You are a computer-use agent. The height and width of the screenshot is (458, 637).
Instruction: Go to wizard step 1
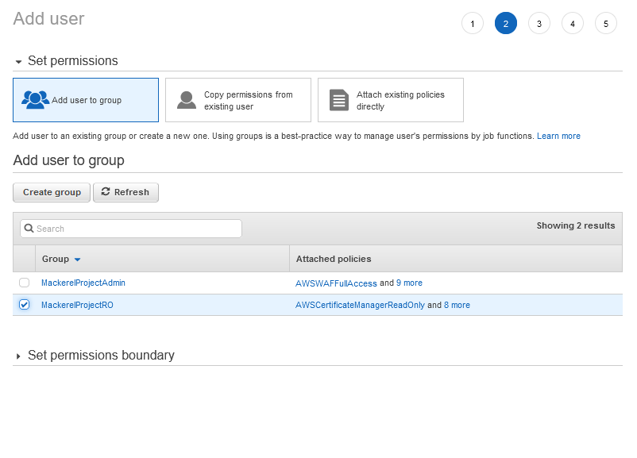pos(473,24)
